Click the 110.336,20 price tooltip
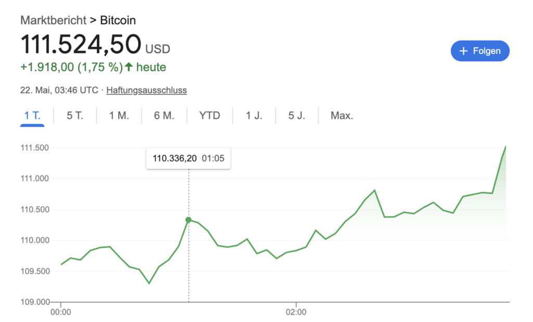 click(x=188, y=158)
